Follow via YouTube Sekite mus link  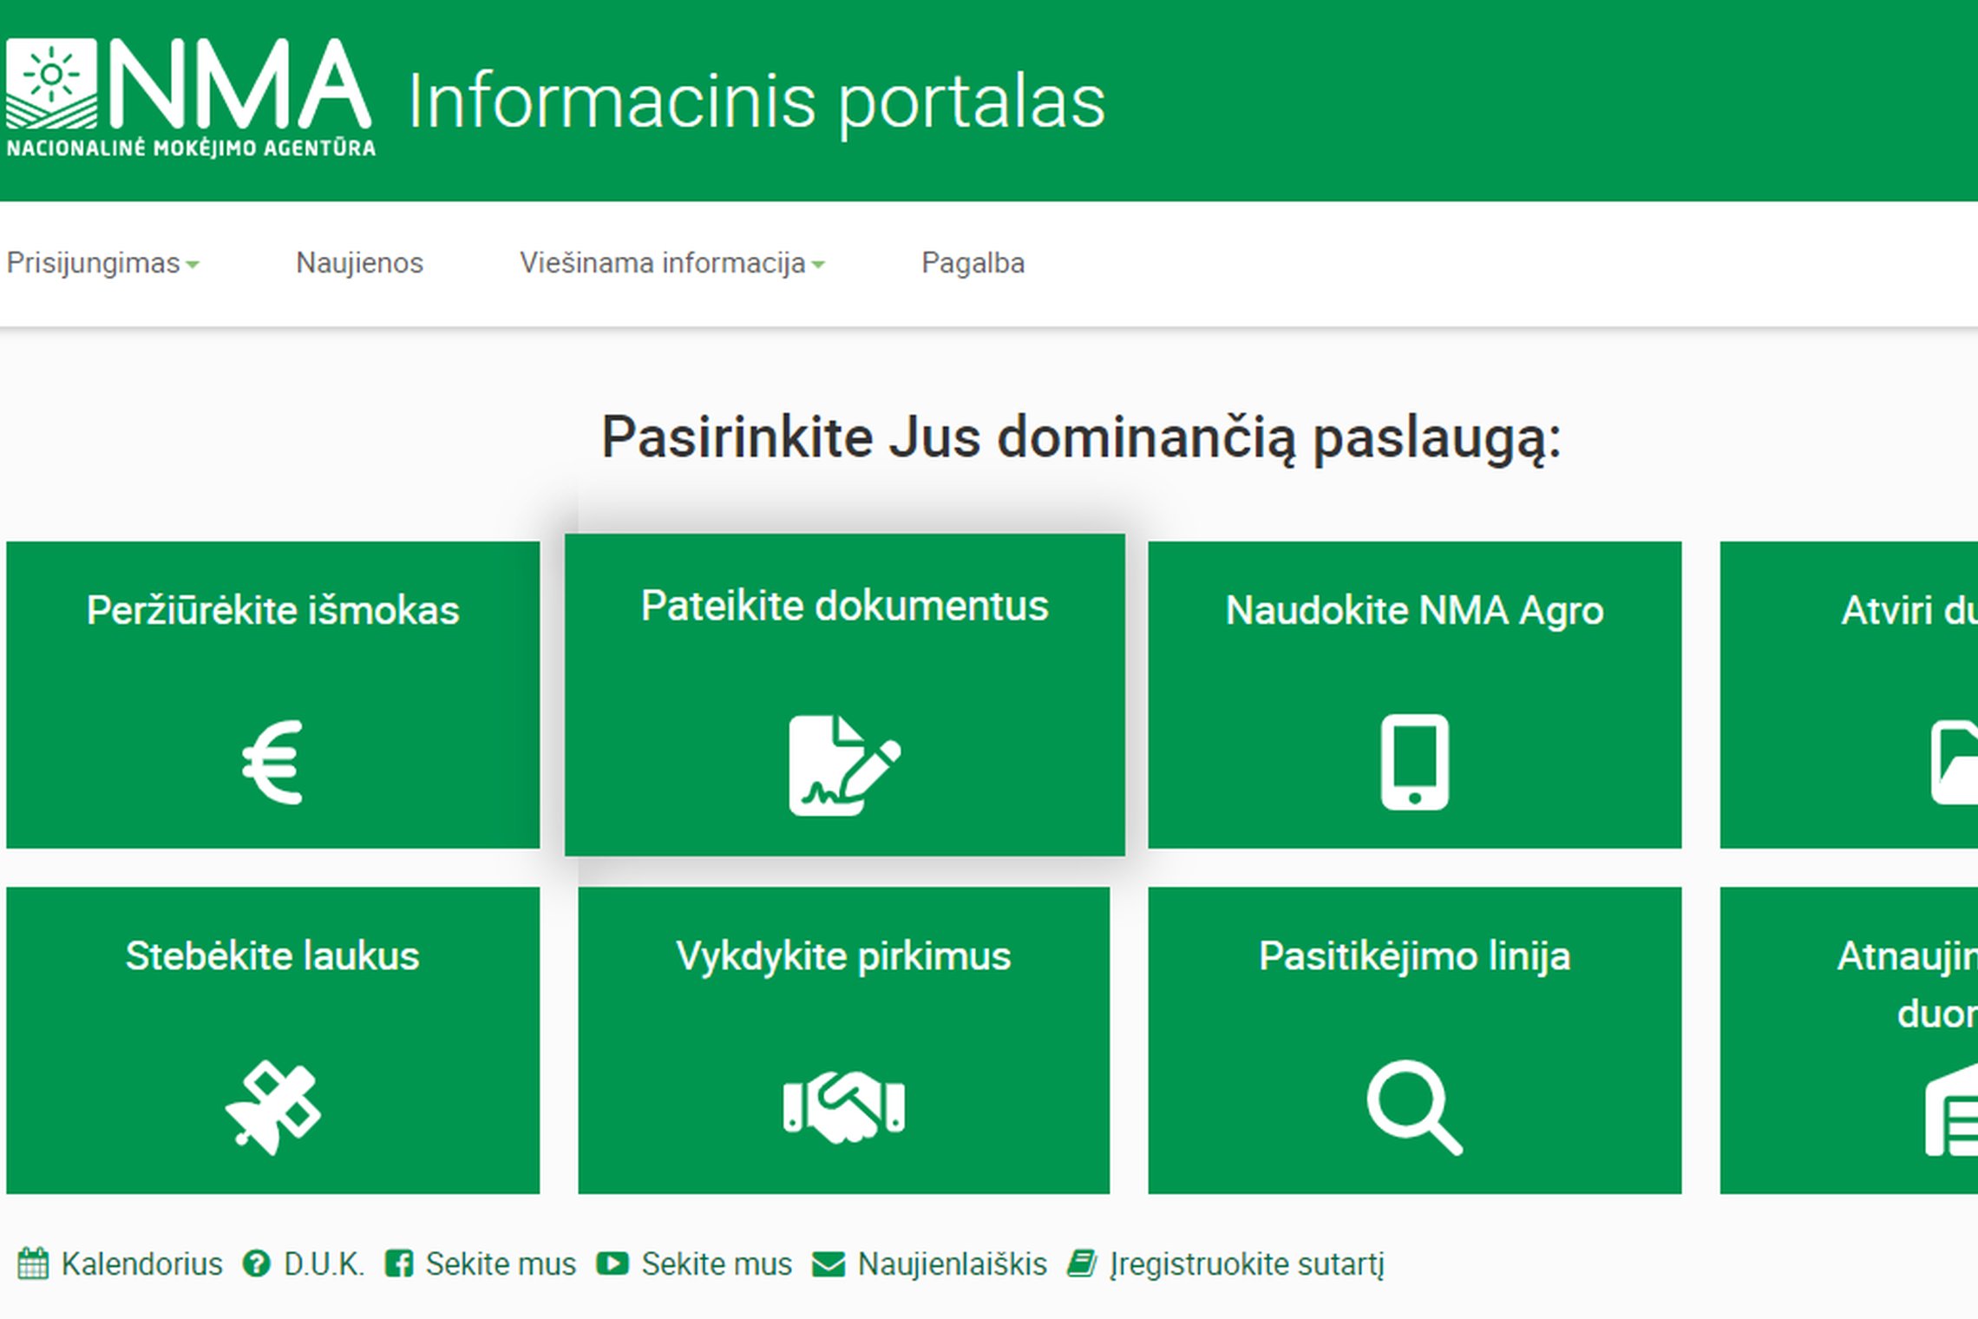[x=694, y=1264]
